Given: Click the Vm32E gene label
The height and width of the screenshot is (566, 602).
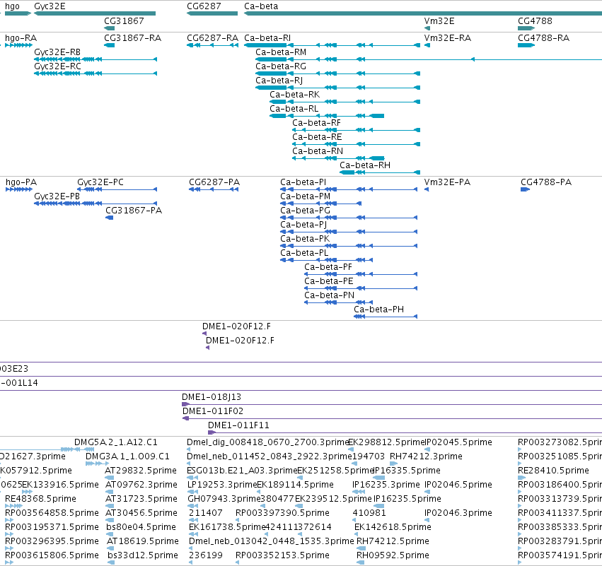Looking at the screenshot, I should pyautogui.click(x=439, y=21).
